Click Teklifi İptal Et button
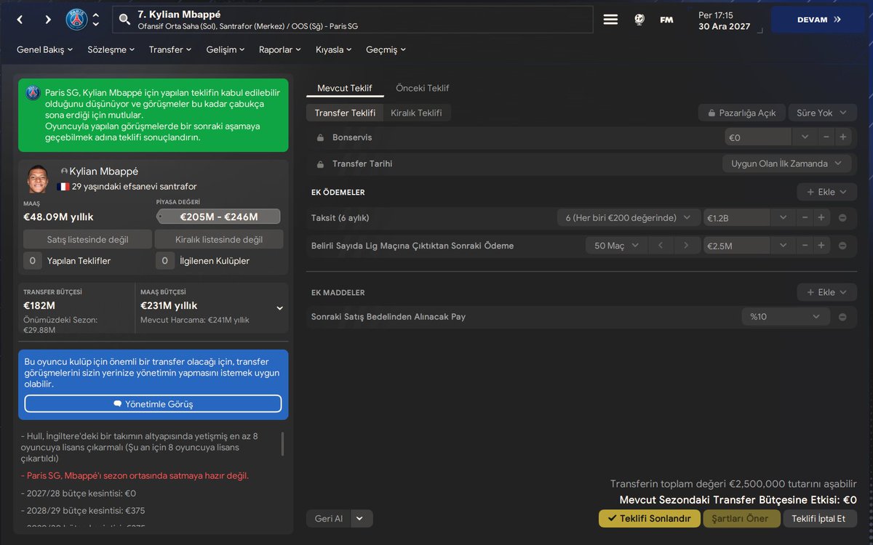873x545 pixels. 818,519
